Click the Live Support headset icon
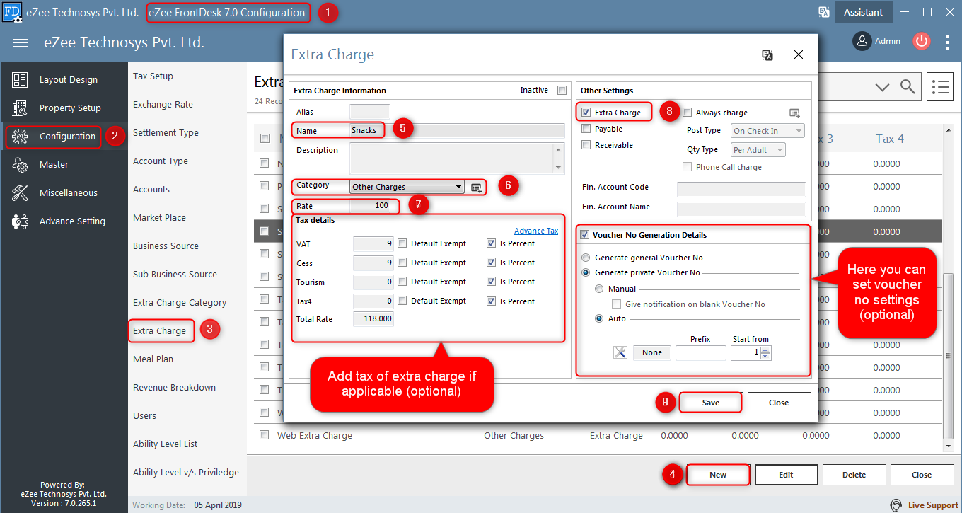The width and height of the screenshot is (962, 513). click(896, 505)
